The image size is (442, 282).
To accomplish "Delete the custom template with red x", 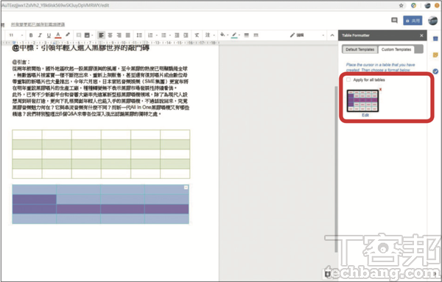I will pos(381,90).
